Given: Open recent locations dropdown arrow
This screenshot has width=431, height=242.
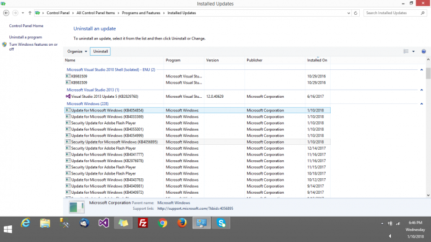Looking at the screenshot, I should [23, 13].
